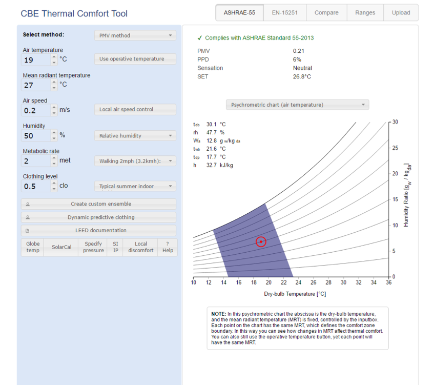
Task: Click the document icon on LEED documentation
Action: click(x=28, y=230)
